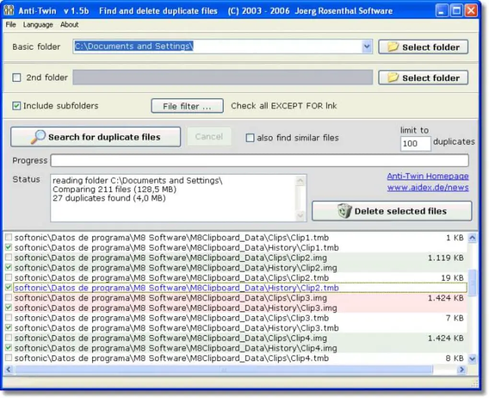Select the Clips\Clip3.img file row
Image resolution: width=489 pixels, height=398 pixels.
tap(236, 297)
